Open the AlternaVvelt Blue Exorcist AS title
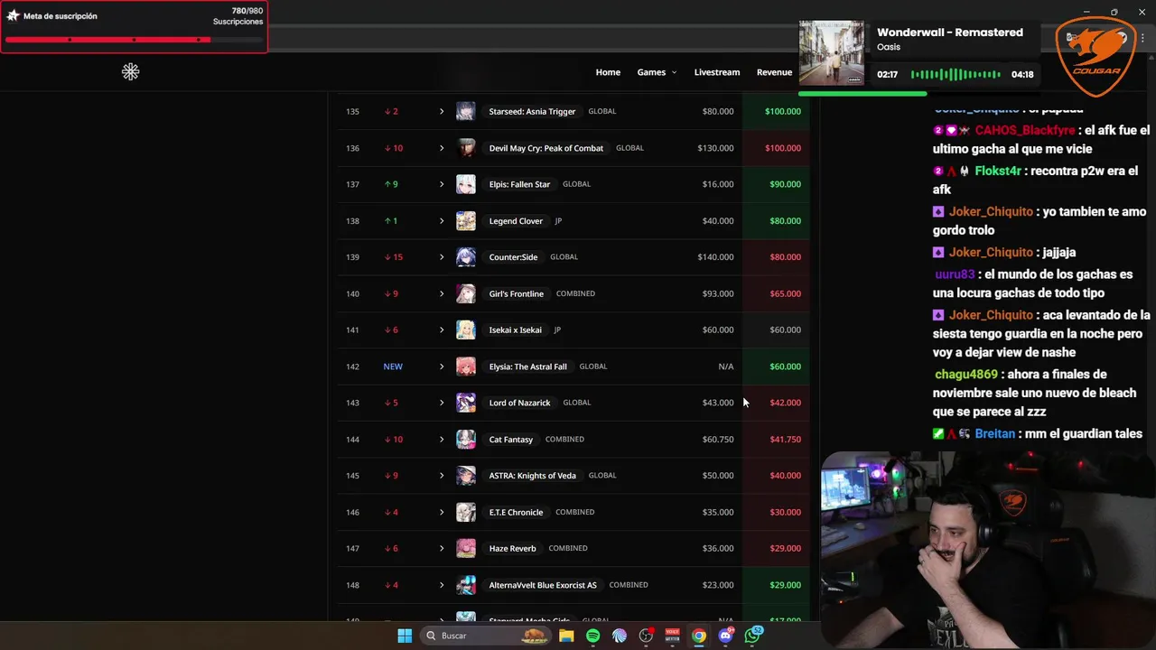1156x650 pixels. click(x=543, y=585)
